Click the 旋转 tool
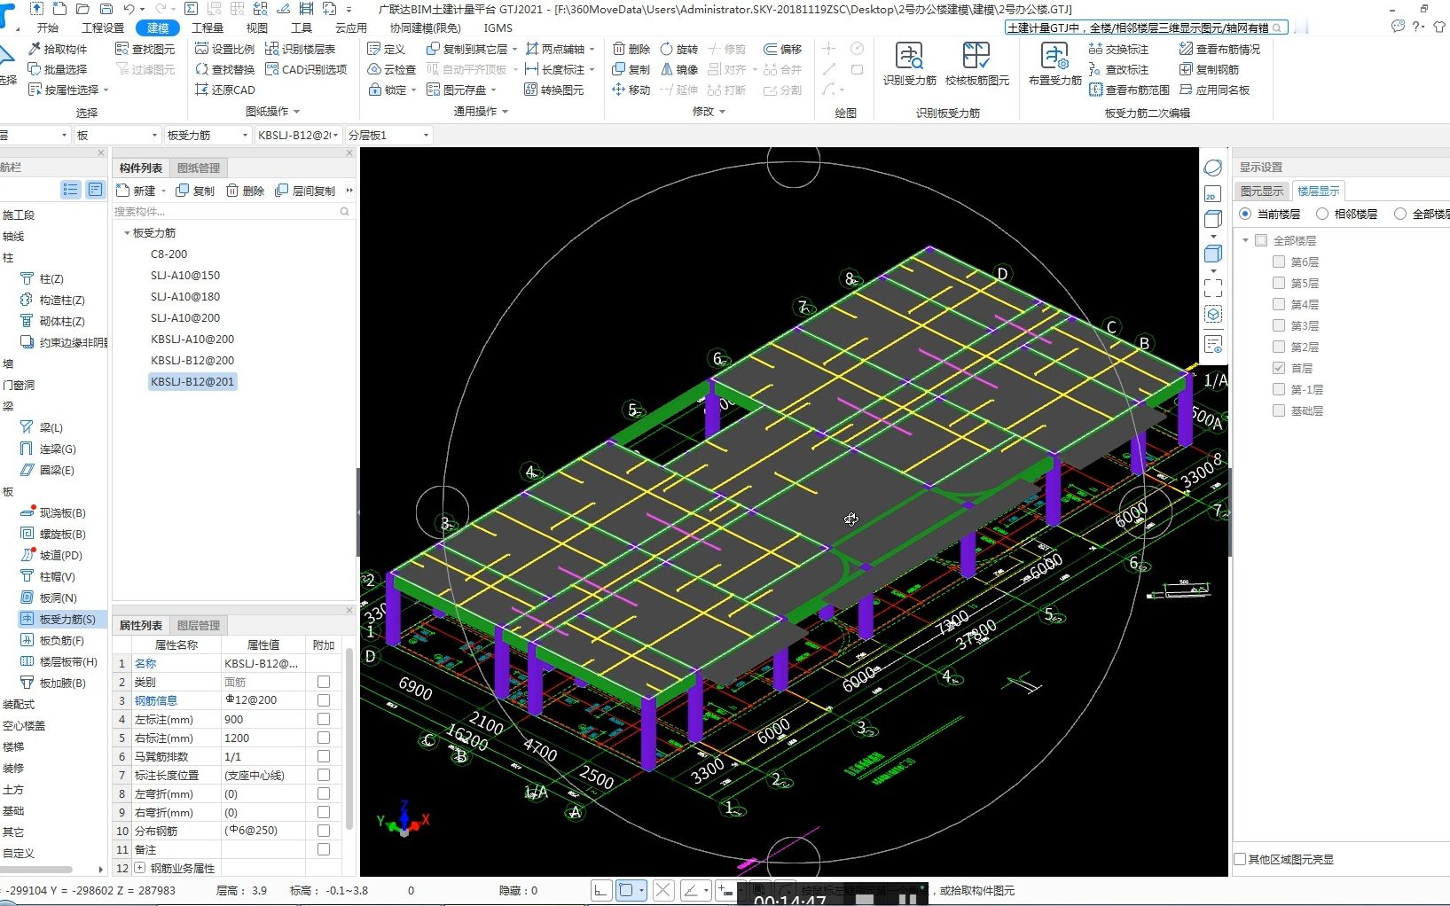 point(678,49)
